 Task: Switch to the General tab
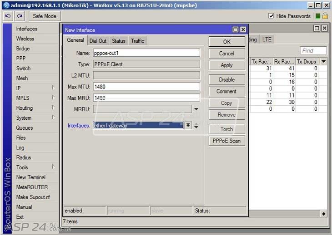point(75,40)
